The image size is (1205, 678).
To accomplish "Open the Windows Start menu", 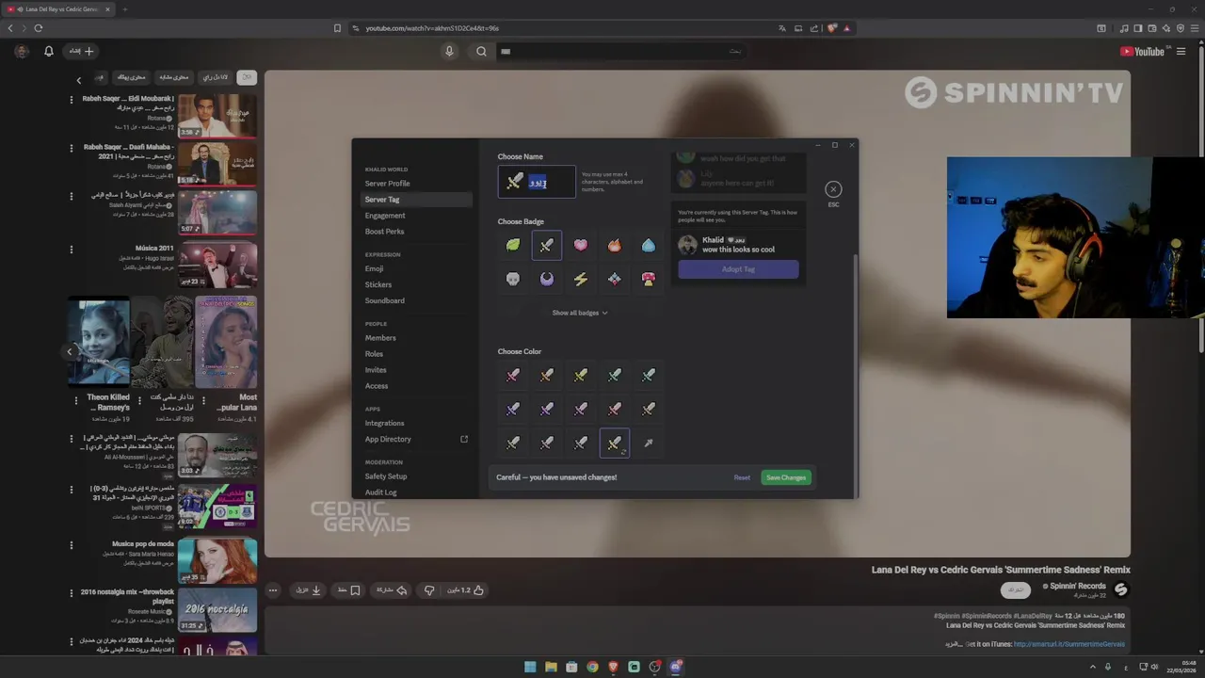I will coord(530,667).
